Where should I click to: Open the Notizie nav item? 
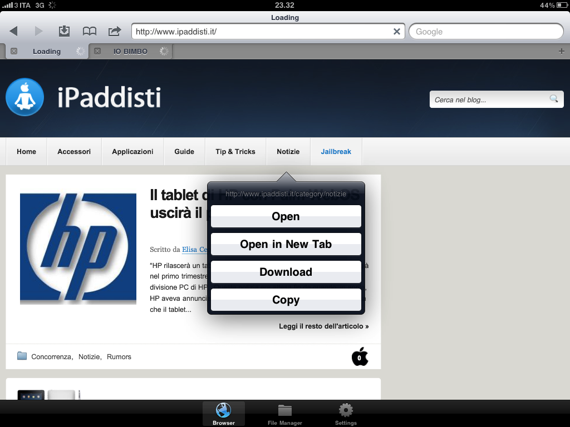288,151
